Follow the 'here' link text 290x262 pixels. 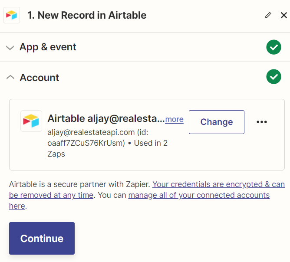17,206
